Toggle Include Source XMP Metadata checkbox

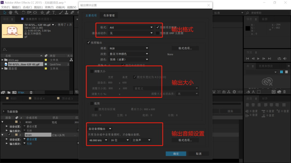coord(157,33)
